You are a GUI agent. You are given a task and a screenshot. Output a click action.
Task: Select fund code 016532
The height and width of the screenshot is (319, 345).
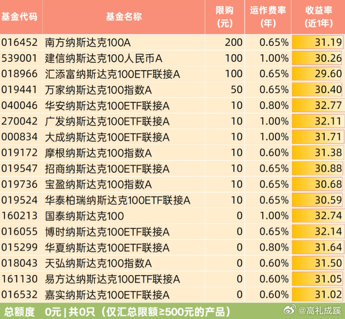point(19,294)
